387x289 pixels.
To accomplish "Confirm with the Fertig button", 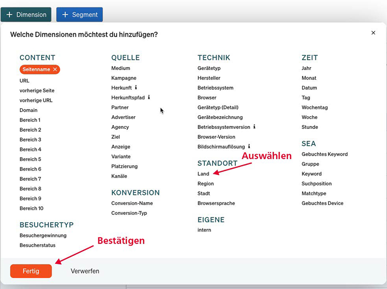I will click(x=31, y=271).
